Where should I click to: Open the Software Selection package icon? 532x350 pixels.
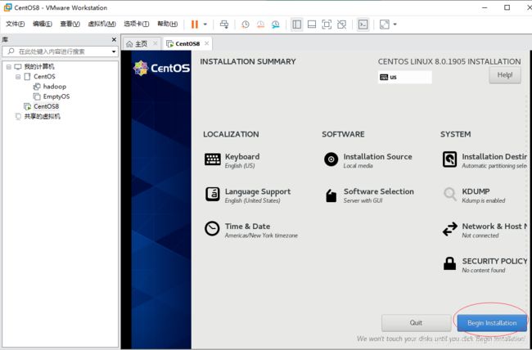pos(331,195)
